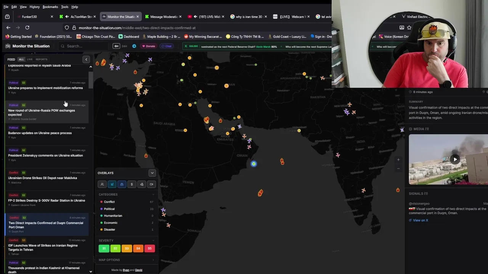Toggle severity S2 filter
This screenshot has height=274, width=488.
point(115,249)
